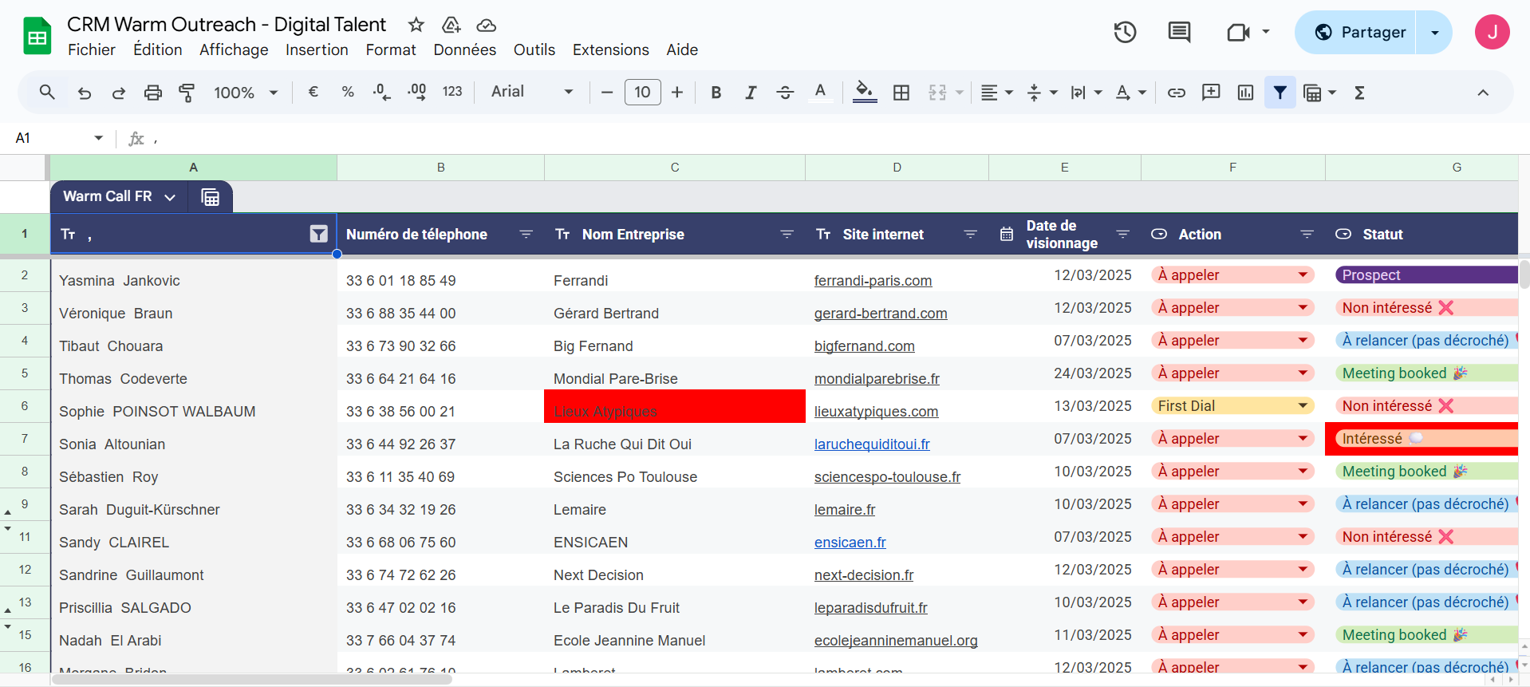Toggle the filter button in toolbar
This screenshot has width=1530, height=687.
pos(1280,93)
